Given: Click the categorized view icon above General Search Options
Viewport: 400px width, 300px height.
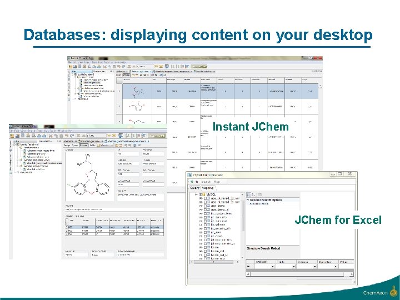Looking at the screenshot, I should (248, 194).
